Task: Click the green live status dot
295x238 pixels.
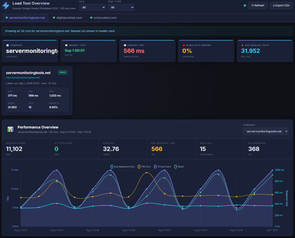Action: point(245,5)
